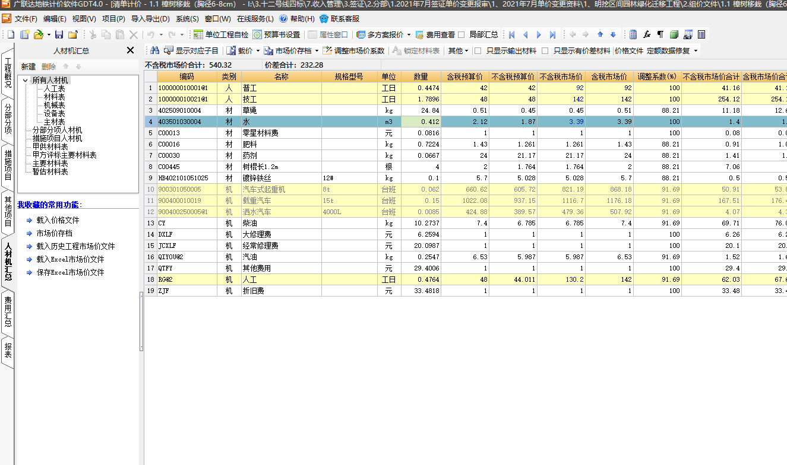This screenshot has width=787, height=465.
Task: Select 人工表 in the tree
Action: click(x=55, y=88)
